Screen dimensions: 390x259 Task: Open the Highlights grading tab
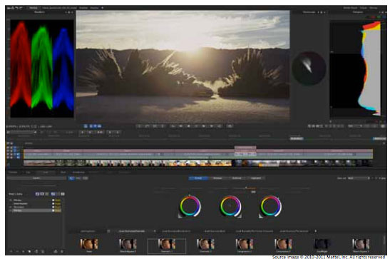point(256,178)
